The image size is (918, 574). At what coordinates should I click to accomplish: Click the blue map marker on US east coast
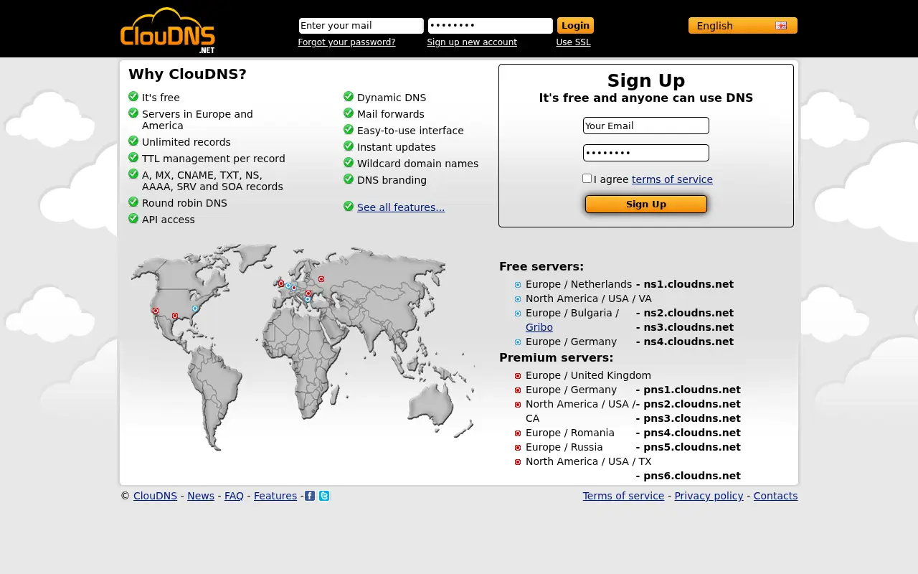195,309
